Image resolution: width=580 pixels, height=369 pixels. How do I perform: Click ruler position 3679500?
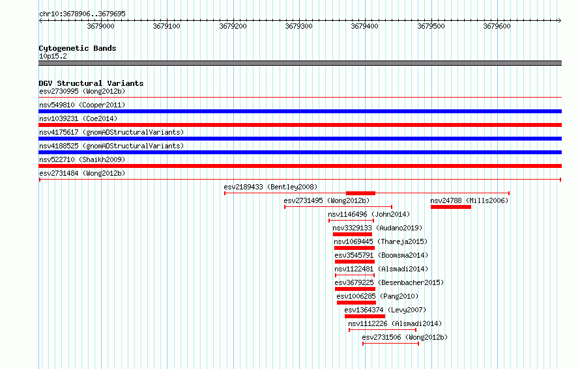pos(431,26)
